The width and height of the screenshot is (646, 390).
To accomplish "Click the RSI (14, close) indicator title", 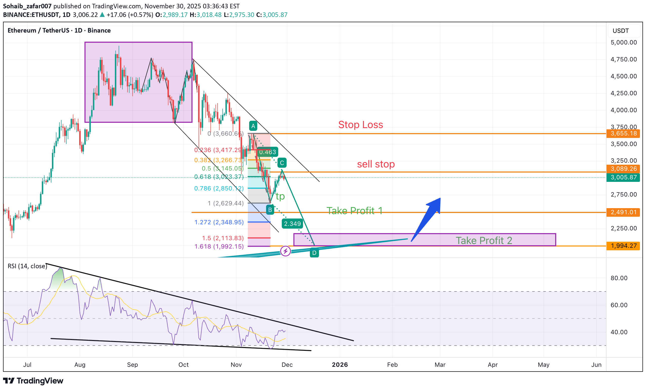I will click(x=27, y=266).
